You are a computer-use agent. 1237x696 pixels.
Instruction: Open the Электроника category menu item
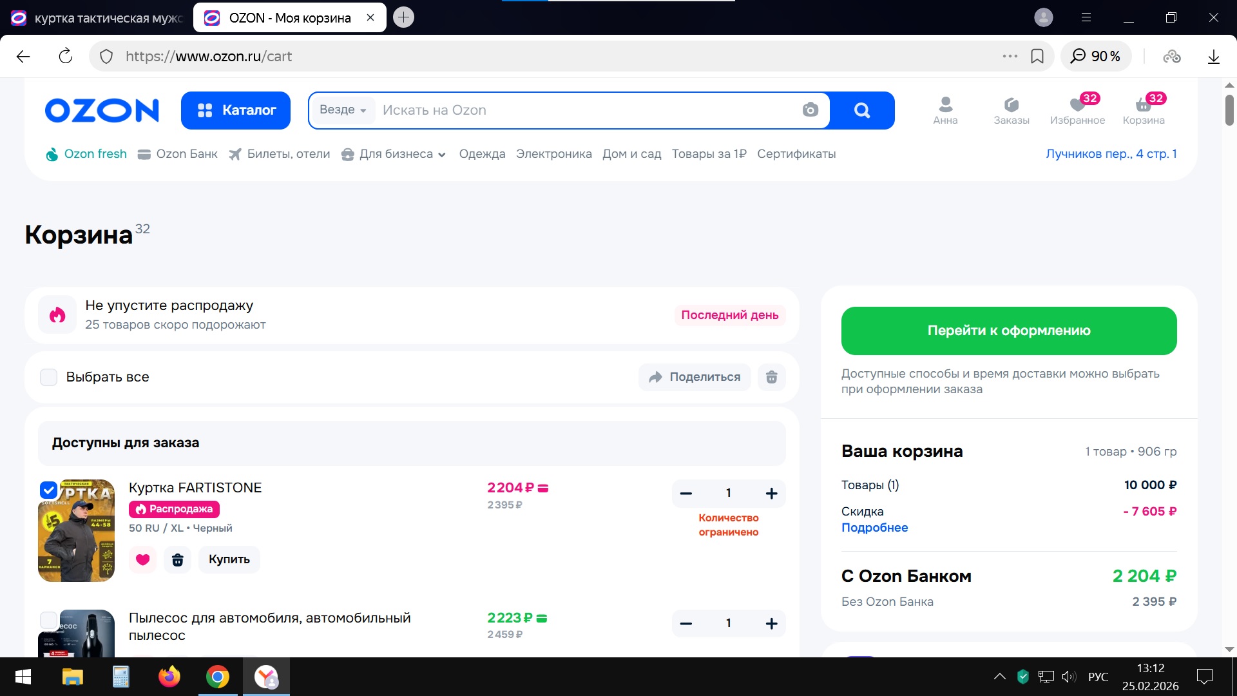(553, 154)
